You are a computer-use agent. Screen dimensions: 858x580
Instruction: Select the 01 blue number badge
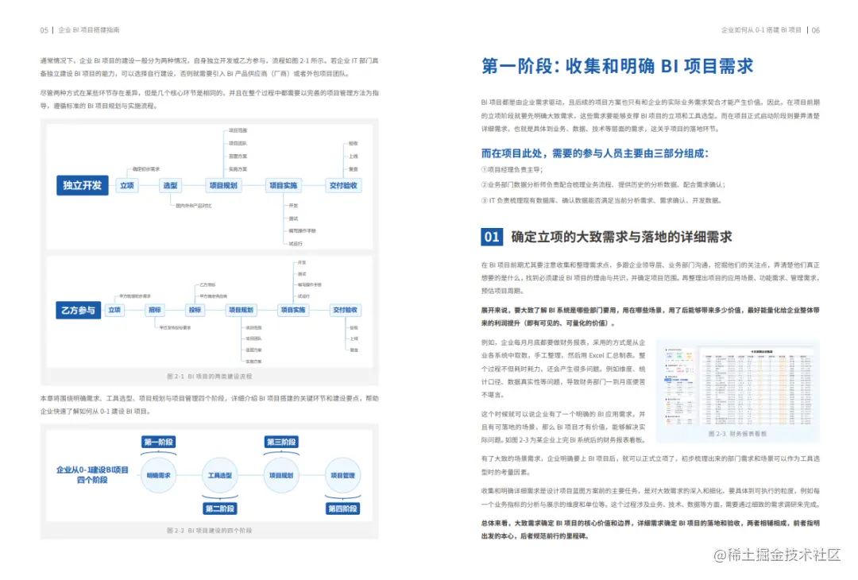[x=492, y=237]
